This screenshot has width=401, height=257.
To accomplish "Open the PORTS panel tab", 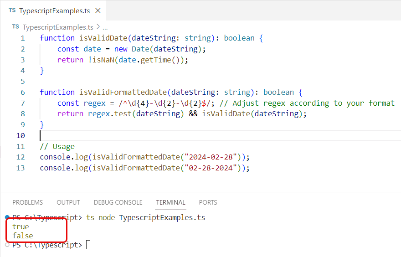I will (208, 202).
